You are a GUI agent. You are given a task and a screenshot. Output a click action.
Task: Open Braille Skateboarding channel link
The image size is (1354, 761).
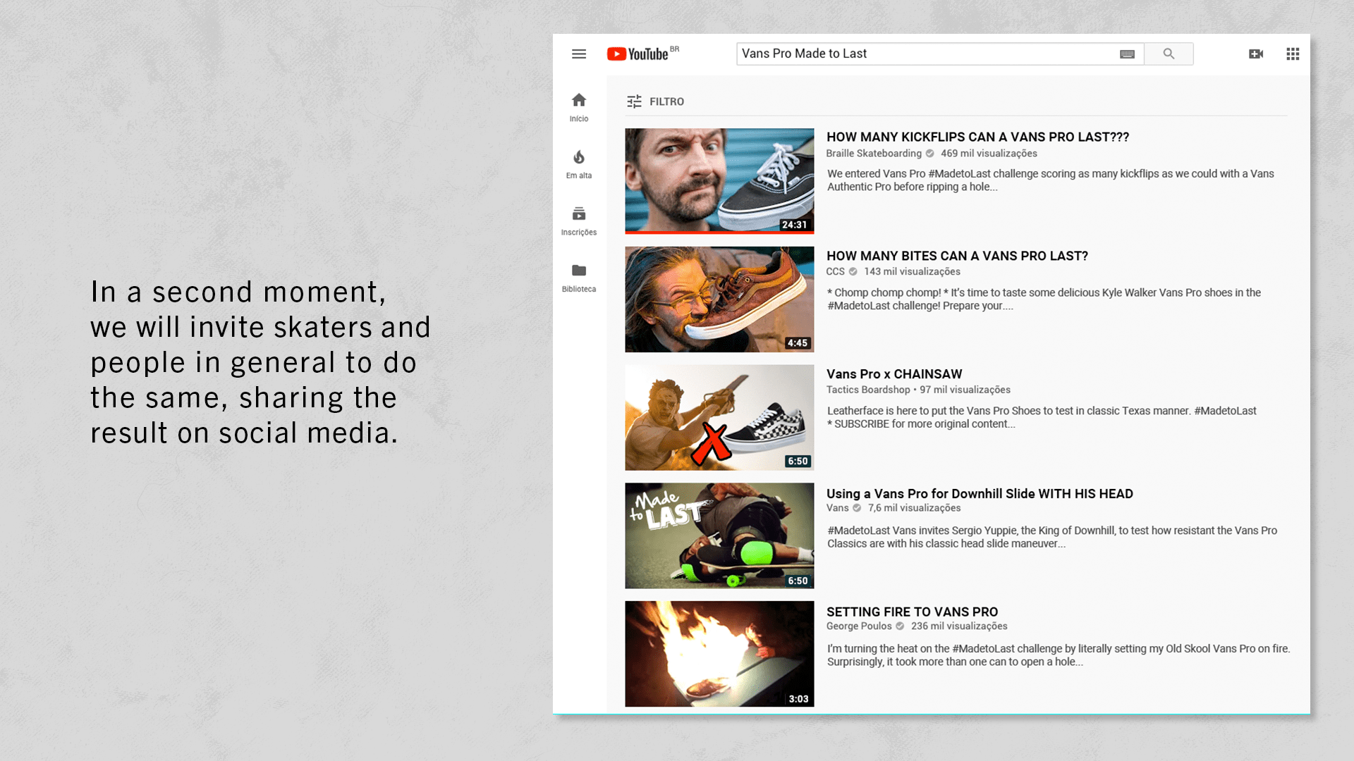874,154
